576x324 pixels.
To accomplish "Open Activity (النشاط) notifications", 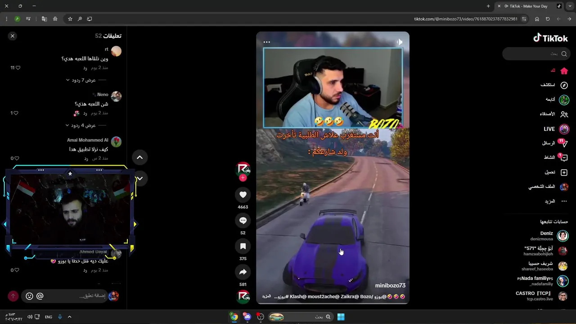I will pos(556,157).
